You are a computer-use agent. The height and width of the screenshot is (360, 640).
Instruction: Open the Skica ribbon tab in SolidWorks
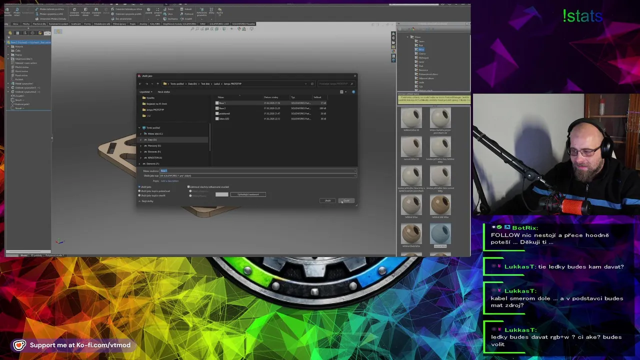15,24
